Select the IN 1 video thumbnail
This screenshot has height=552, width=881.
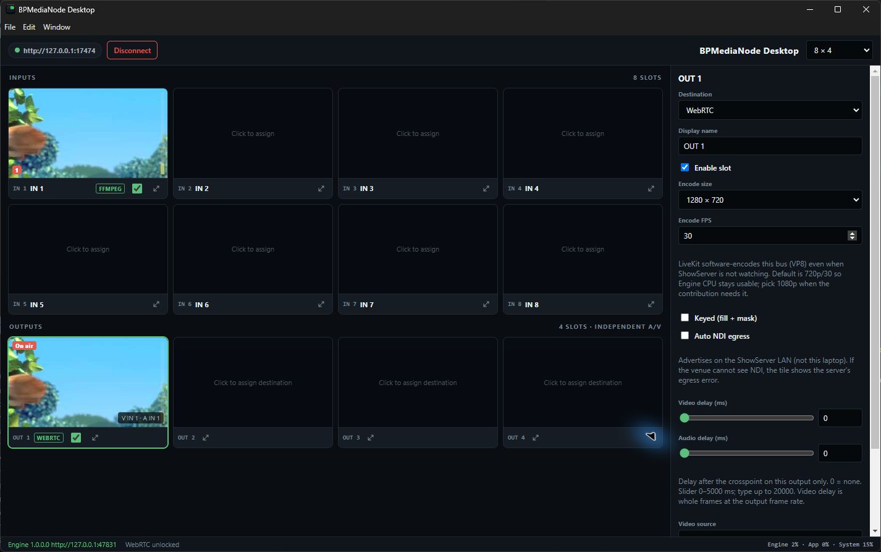[x=88, y=134]
